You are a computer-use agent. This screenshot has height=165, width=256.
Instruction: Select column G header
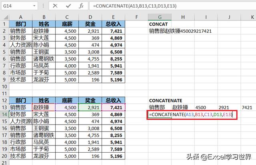160,17
